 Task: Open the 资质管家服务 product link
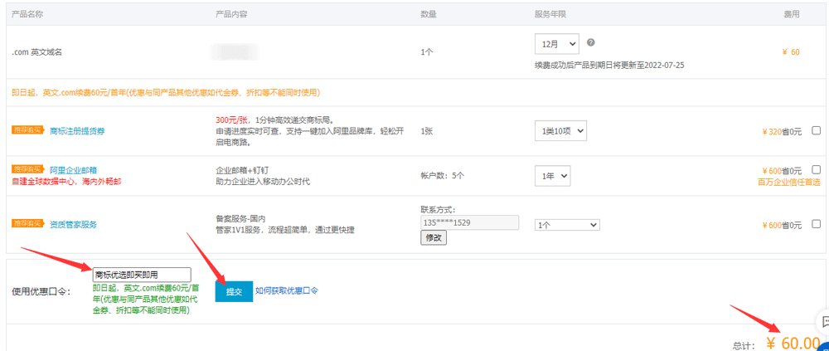(73, 224)
